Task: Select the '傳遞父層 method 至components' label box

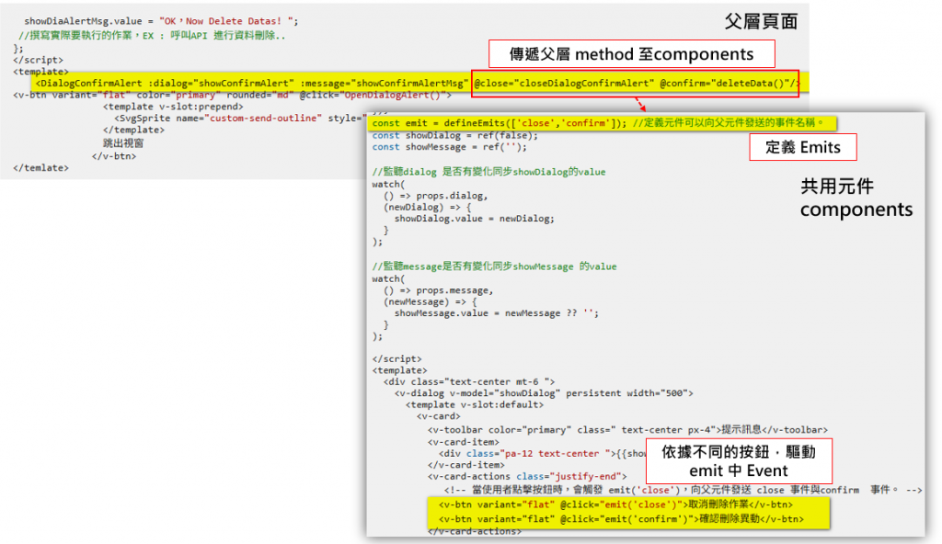Action: [631, 54]
